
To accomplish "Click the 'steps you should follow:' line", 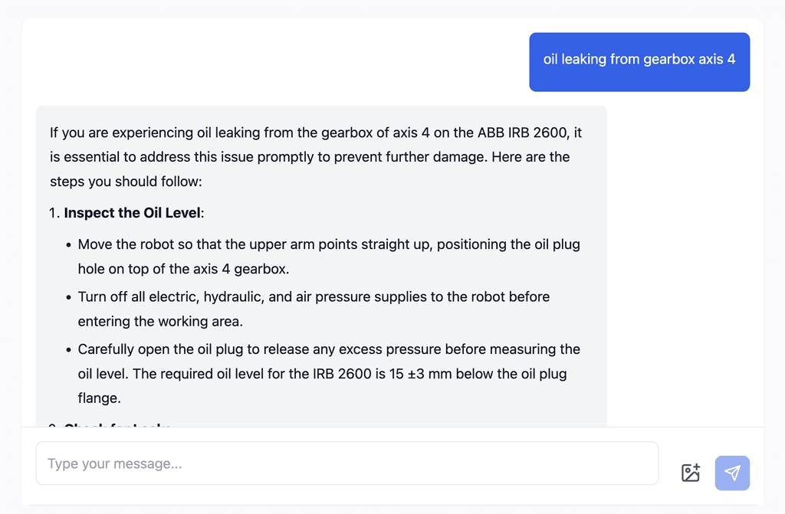I will 126,182.
